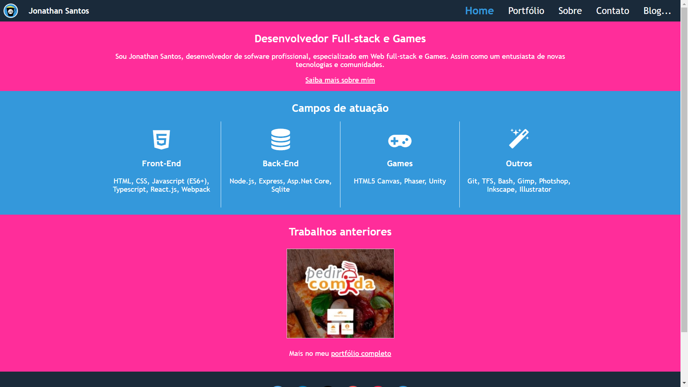Click the database Back-End icon
This screenshot has width=688, height=387.
tap(281, 139)
